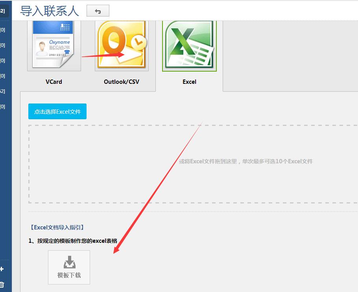Viewport: 358px width, 292px height.
Task: Select the orange Outlook/CSV icon
Action: click(122, 44)
